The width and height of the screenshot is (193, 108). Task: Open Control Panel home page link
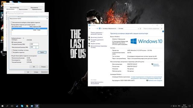pos(97,33)
